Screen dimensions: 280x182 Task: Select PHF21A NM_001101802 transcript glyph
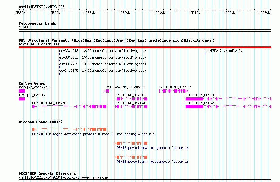coord(228,99)
